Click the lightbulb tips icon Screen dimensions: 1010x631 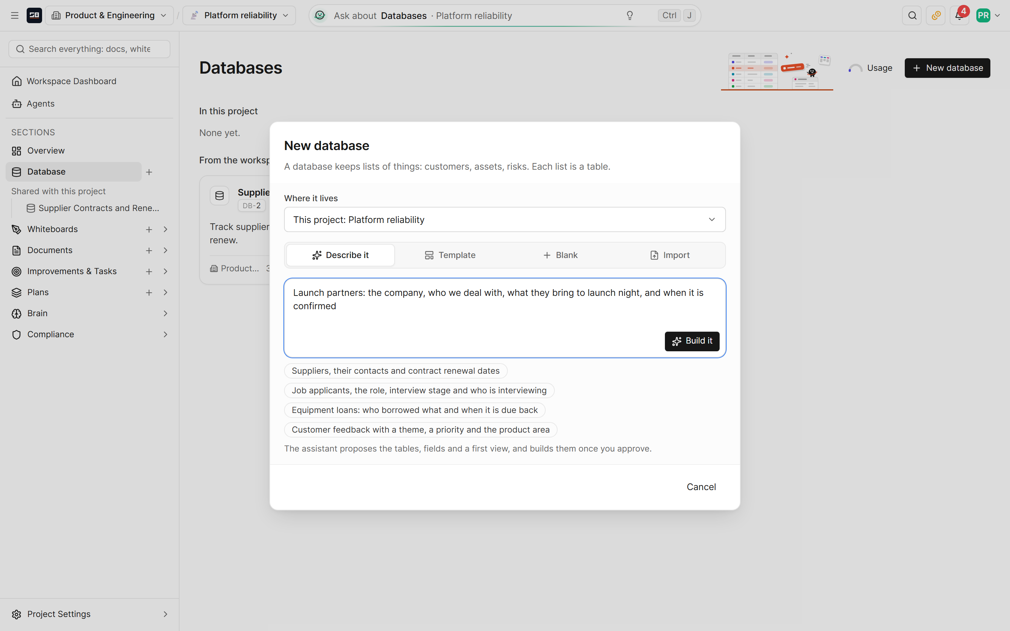tap(630, 15)
